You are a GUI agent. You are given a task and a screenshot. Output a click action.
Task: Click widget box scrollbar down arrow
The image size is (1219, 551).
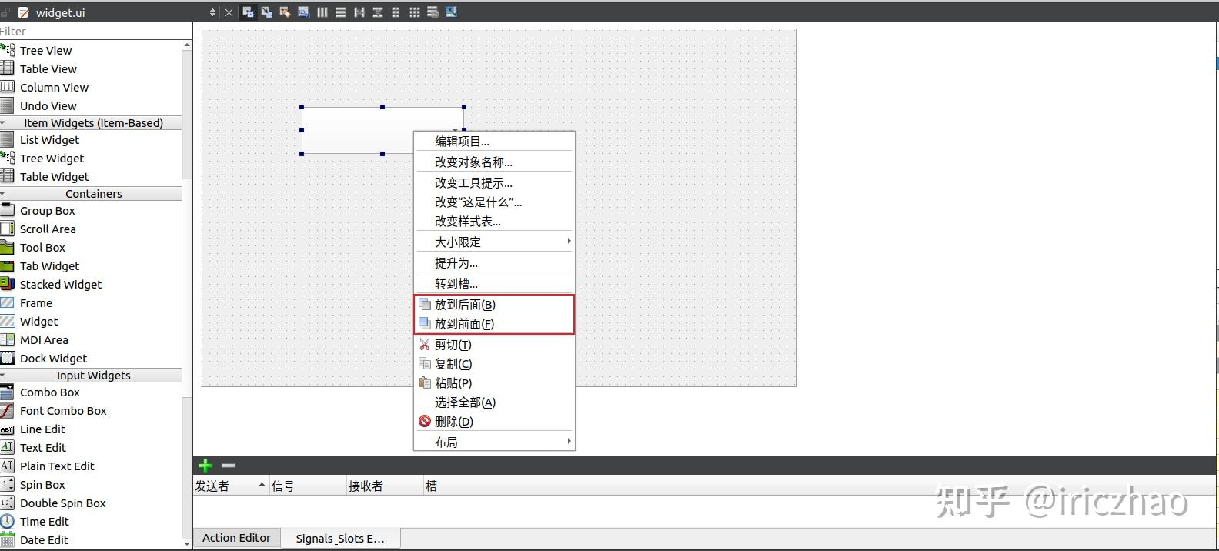tap(187, 543)
